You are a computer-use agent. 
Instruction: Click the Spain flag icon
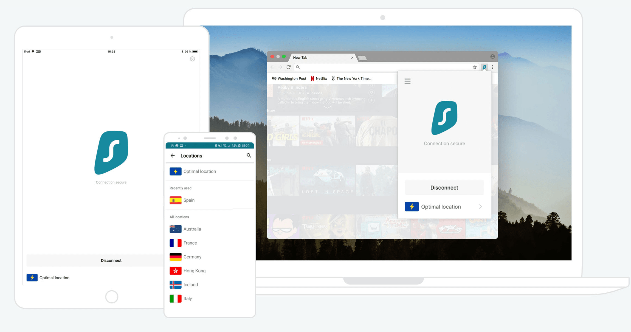coord(175,200)
